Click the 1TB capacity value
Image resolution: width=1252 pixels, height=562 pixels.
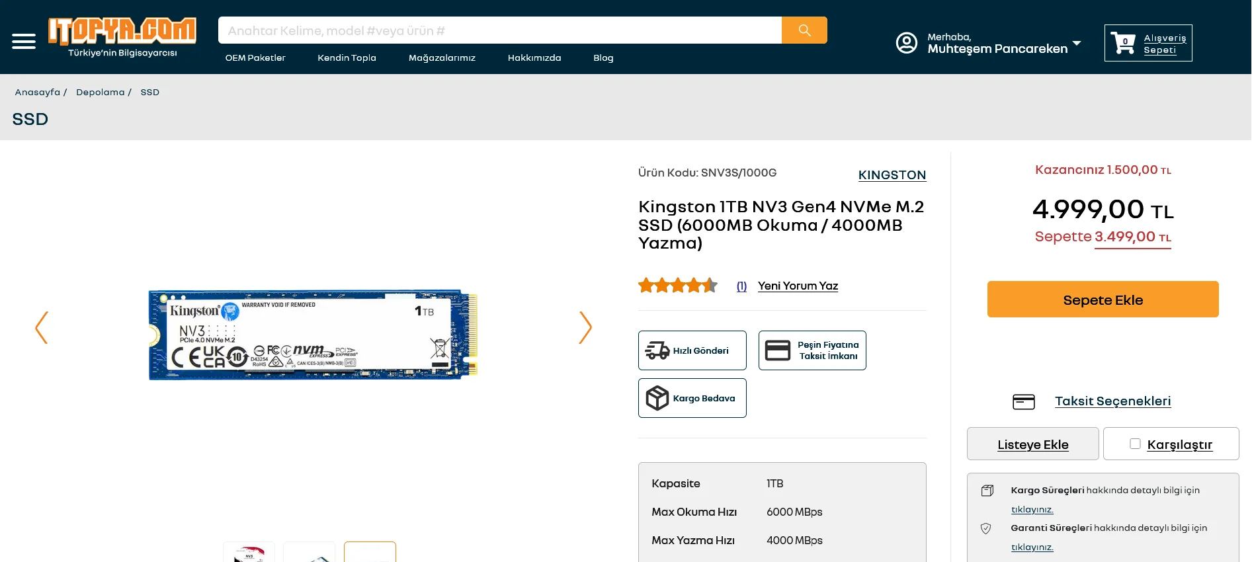(775, 483)
